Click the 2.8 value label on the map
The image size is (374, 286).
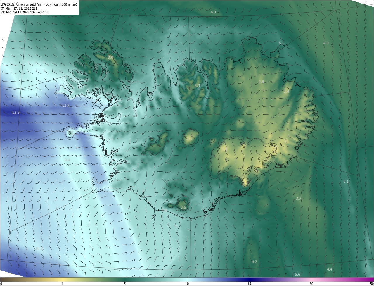point(261,82)
